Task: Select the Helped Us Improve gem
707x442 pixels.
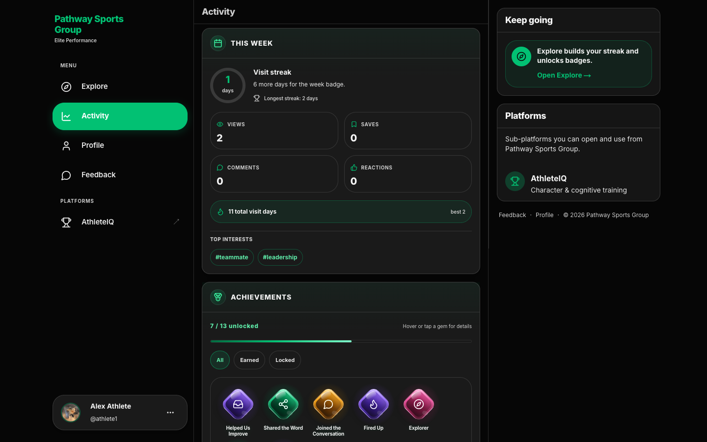Action: point(238,404)
